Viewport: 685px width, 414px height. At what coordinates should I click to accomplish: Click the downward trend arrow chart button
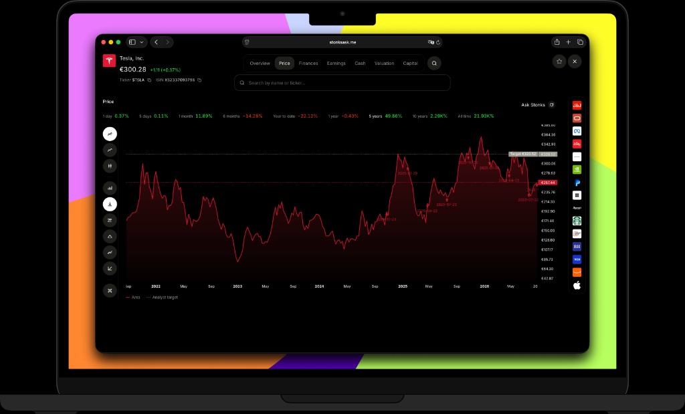pos(110,269)
